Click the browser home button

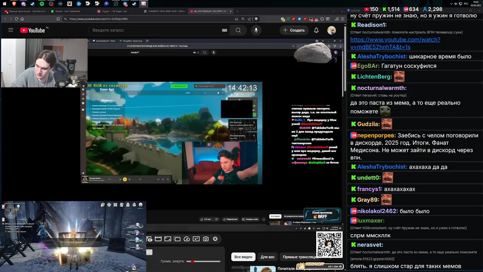point(22,19)
